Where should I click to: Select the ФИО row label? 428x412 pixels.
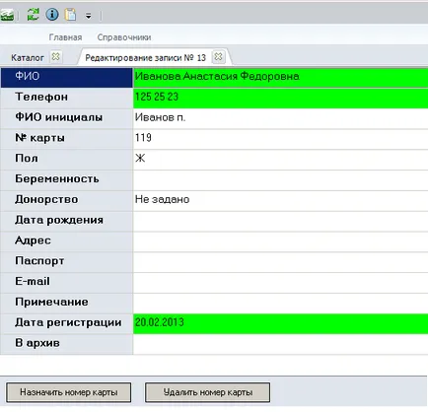tap(66, 78)
